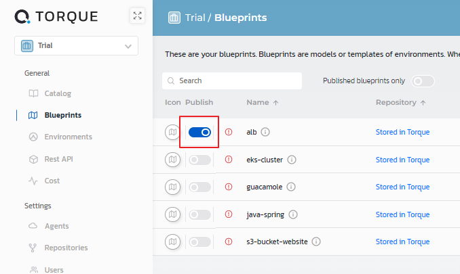Open the Trial space dropdown

tap(77, 46)
